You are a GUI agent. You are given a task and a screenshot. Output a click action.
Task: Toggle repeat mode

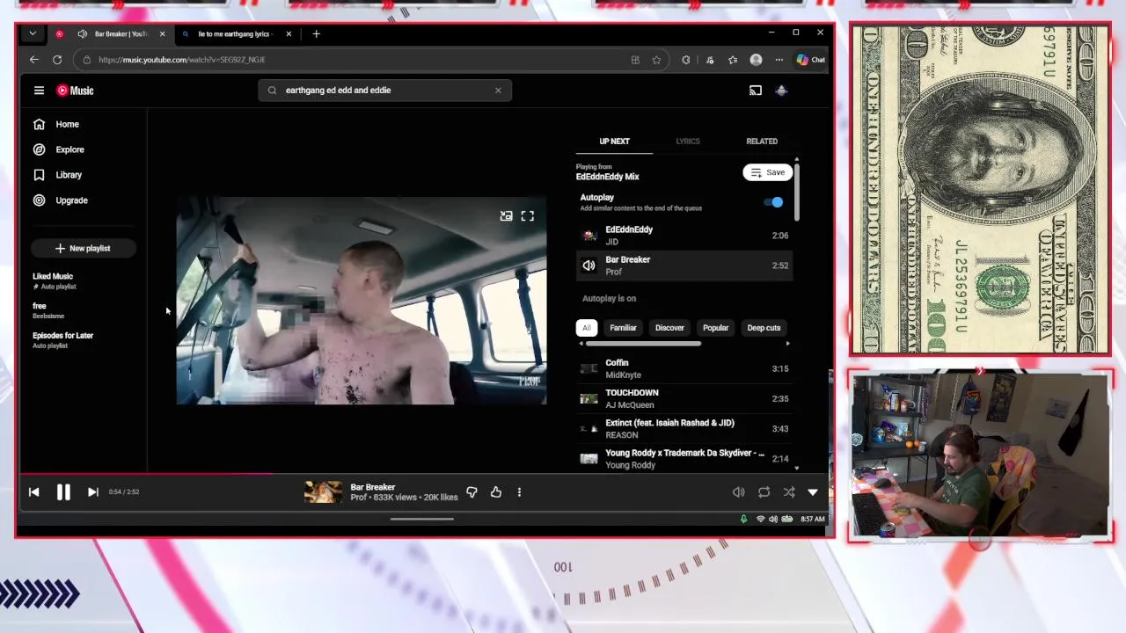pos(764,492)
